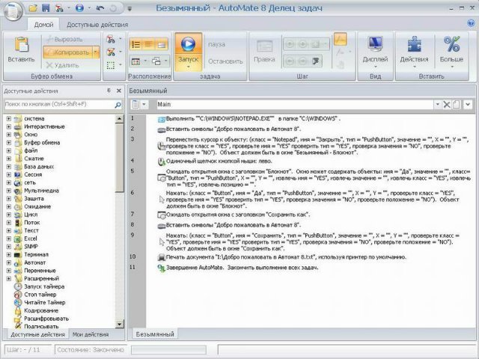Select step 11 Завершение AutoMate
479x359 pixels.
click(238, 268)
